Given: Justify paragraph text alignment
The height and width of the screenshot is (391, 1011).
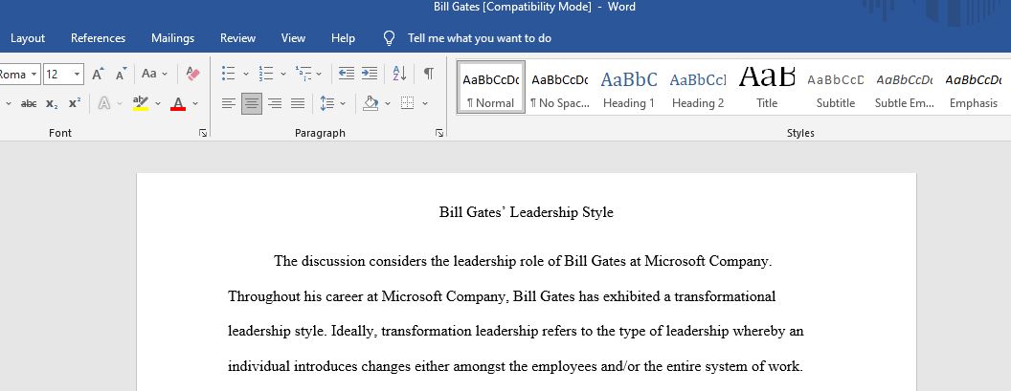Looking at the screenshot, I should coord(298,103).
